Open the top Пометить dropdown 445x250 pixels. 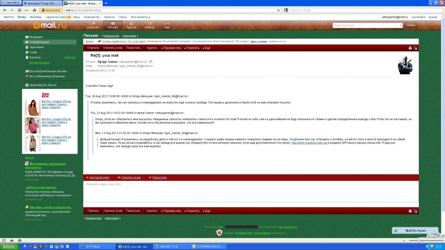tap(192, 48)
